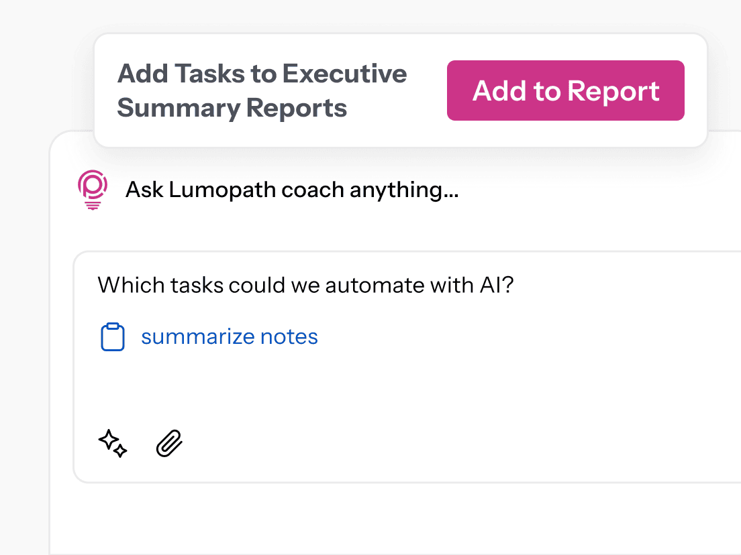
Task: Tap the paperclip attachment icon in the chat box
Action: (x=169, y=444)
